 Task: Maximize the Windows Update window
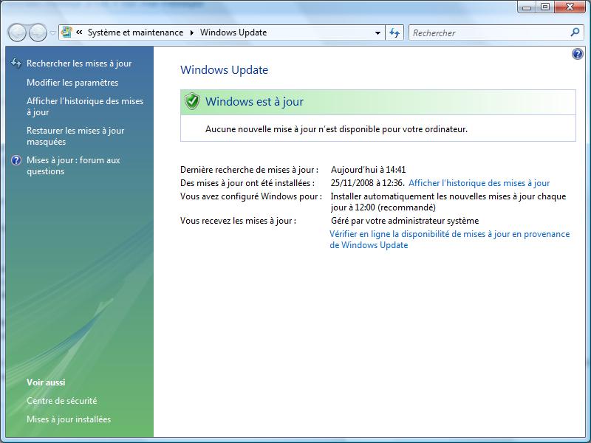[545, 7]
